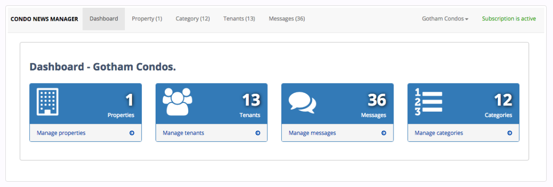Click the Properties label on the card
553x187 pixels.
pyautogui.click(x=121, y=115)
